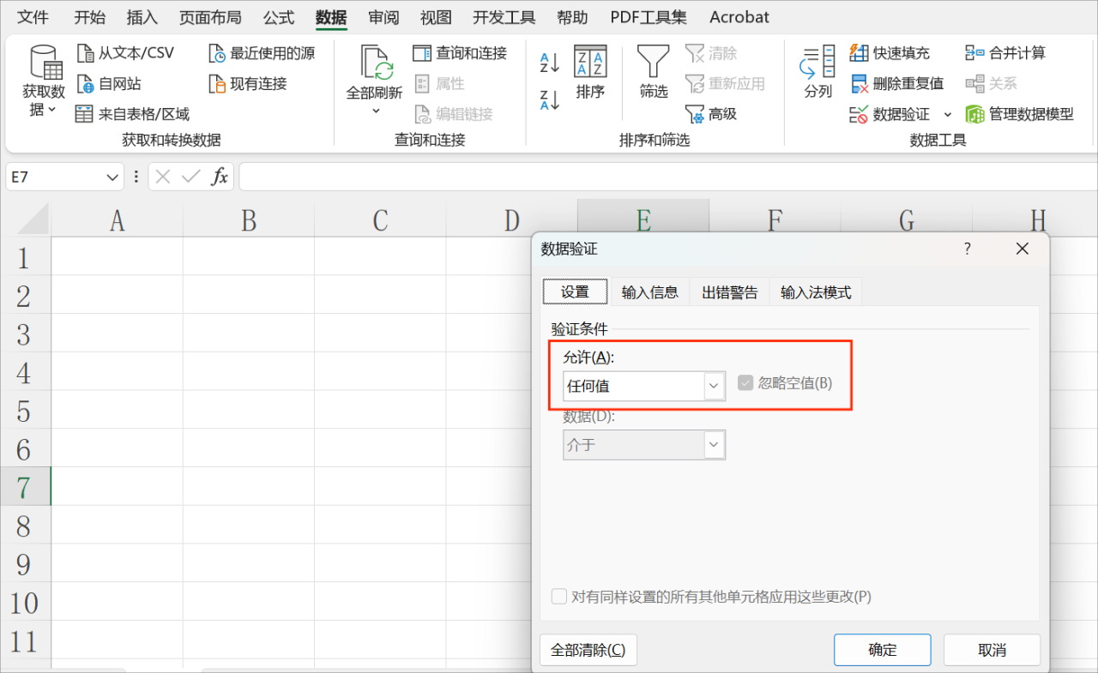Open the 帮助 ribbon tab
Viewport: 1098px width, 673px height.
(572, 17)
